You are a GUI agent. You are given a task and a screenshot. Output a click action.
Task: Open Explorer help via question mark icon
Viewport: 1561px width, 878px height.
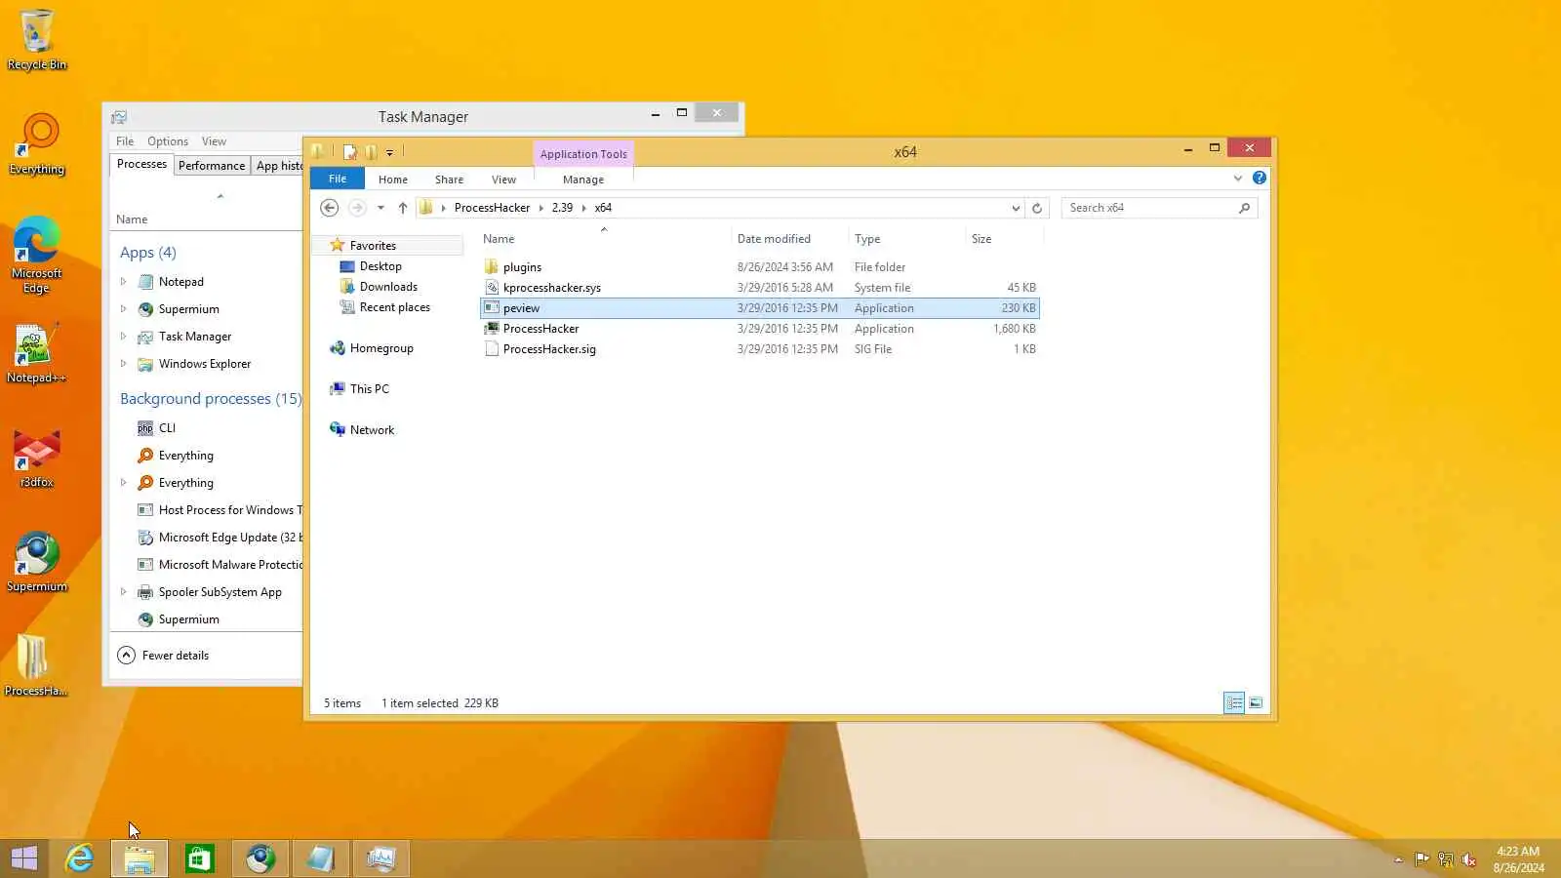(1260, 178)
